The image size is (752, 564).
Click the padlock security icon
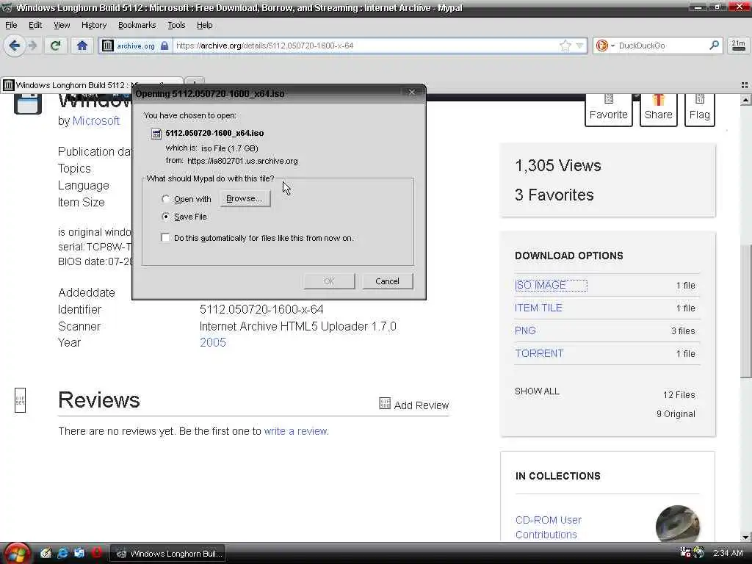coord(164,46)
